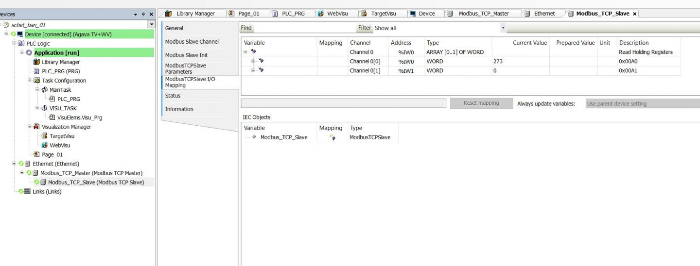Click the mapping icon in the Modbus_TCP_Slave IEC object row
Screen dimensions: 700x266
(332, 137)
